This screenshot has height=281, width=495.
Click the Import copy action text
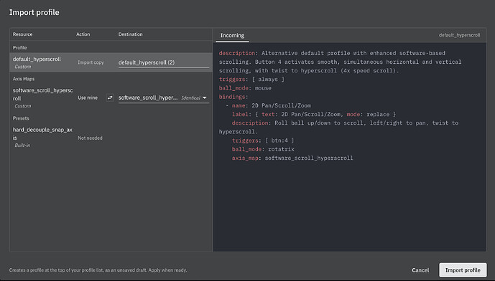pos(91,62)
